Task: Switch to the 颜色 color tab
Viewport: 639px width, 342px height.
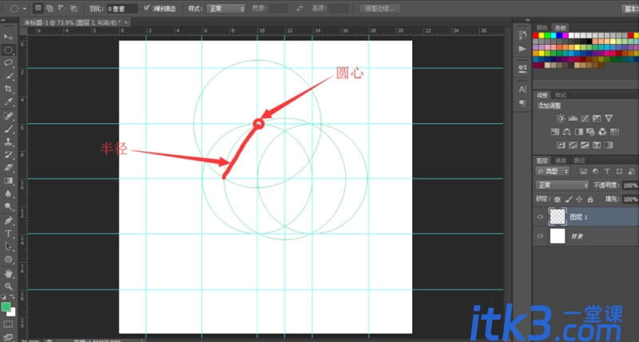Action: coord(542,28)
